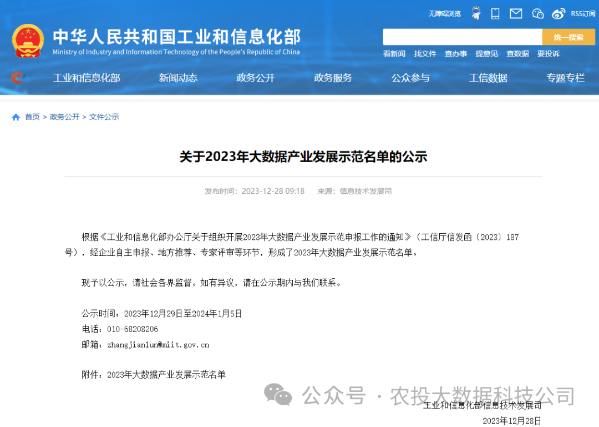The width and height of the screenshot is (599, 427).
Task: Click the publish time 2023-12-28 09:18
Action: 273,192
